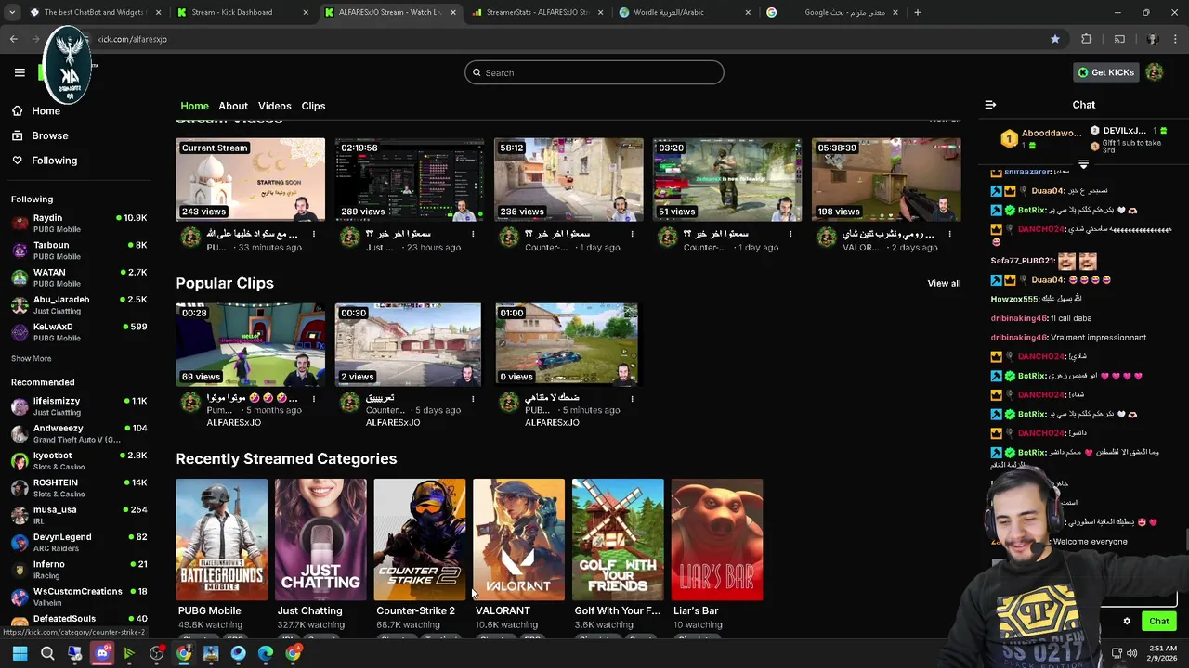This screenshot has height=668, width=1189.
Task: Open OBS Studio from taskbar
Action: coord(156,653)
